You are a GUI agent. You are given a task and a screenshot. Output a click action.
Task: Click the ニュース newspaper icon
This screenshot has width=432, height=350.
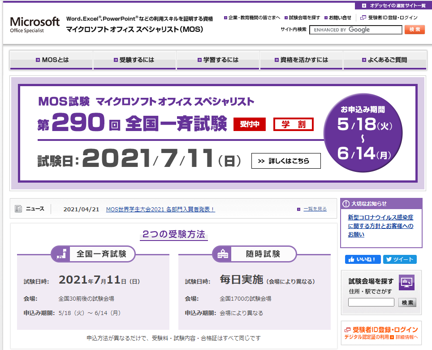click(18, 209)
